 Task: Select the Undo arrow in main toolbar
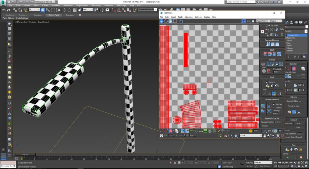3,10
